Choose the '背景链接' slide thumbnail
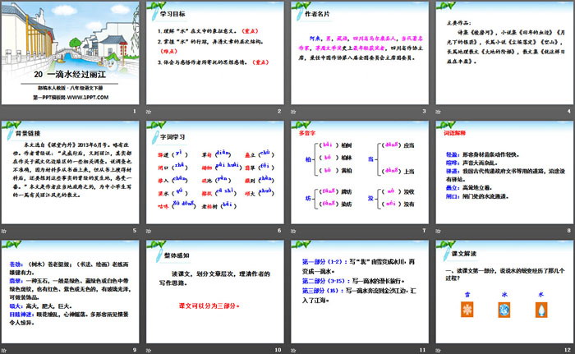This screenshot has width=575, height=354. click(71, 172)
